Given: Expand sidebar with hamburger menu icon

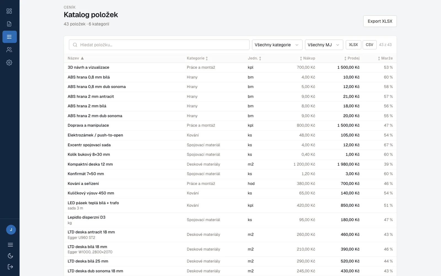Looking at the screenshot, I should 10,245.
